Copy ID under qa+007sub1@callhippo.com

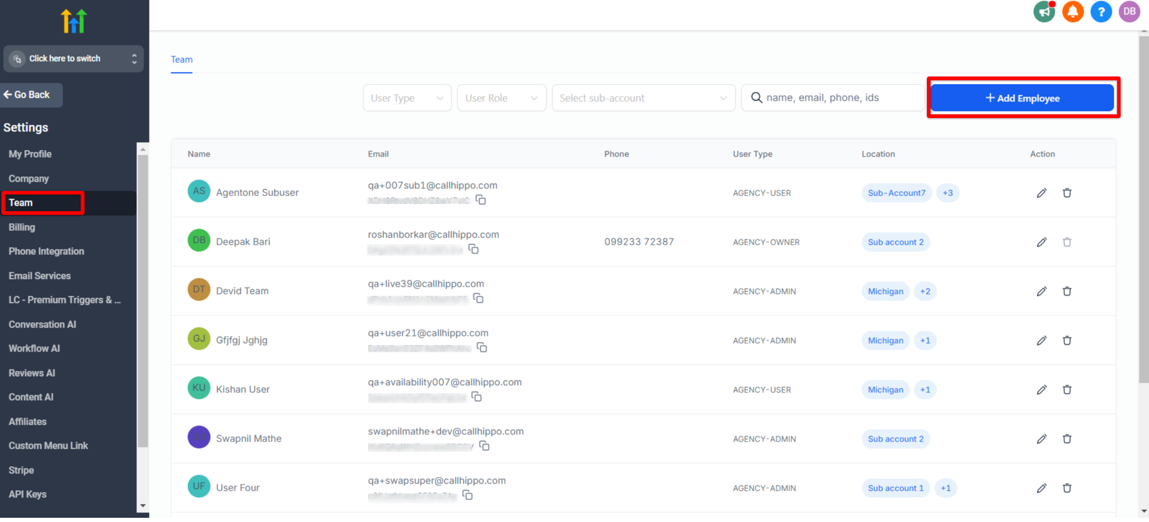tap(481, 200)
